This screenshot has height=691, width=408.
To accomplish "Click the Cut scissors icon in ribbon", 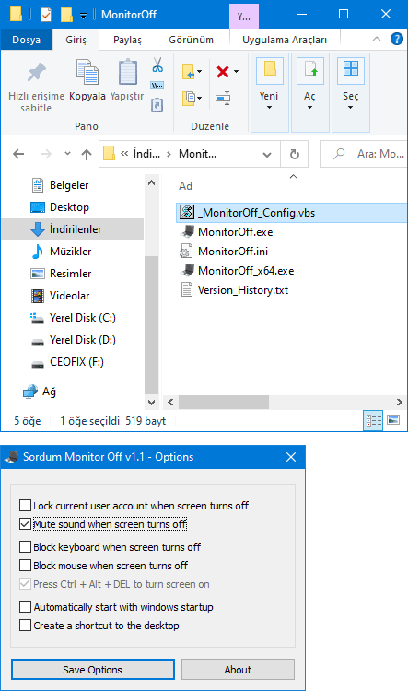I will point(157,65).
